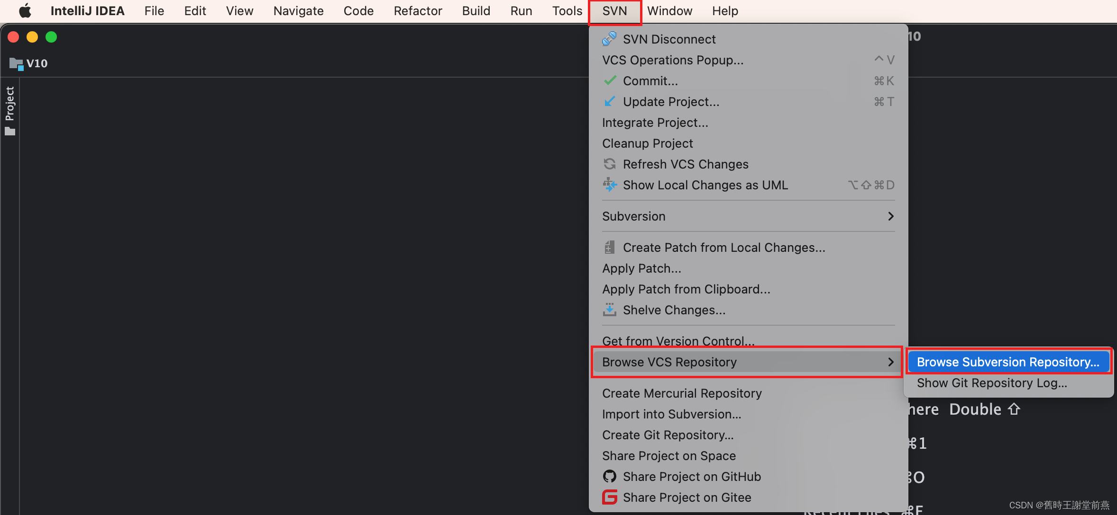Click the green Commit checkmark icon
Viewport: 1117px width, 515px height.
click(610, 80)
